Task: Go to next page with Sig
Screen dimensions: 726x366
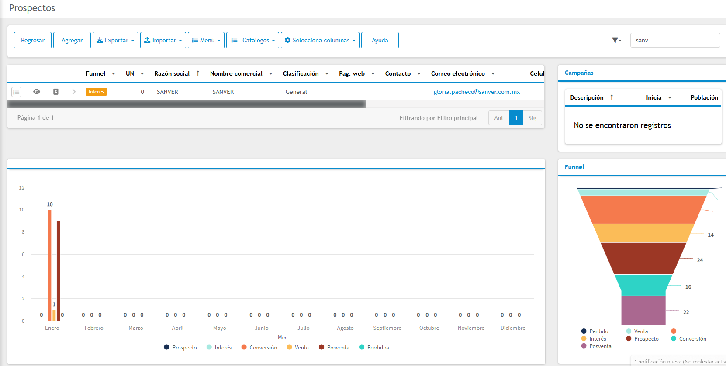Action: tap(532, 118)
